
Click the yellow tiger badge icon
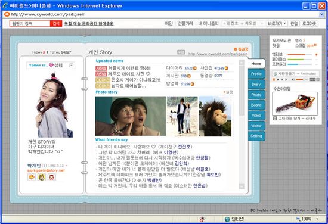point(42,177)
